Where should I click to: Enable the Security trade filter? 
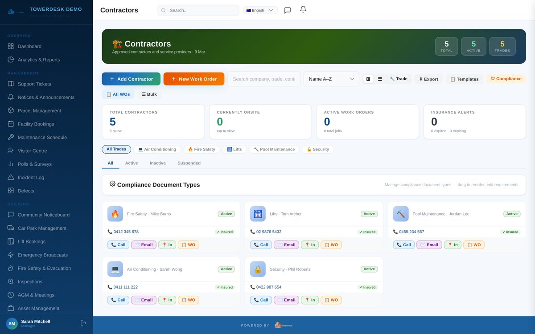pyautogui.click(x=318, y=149)
